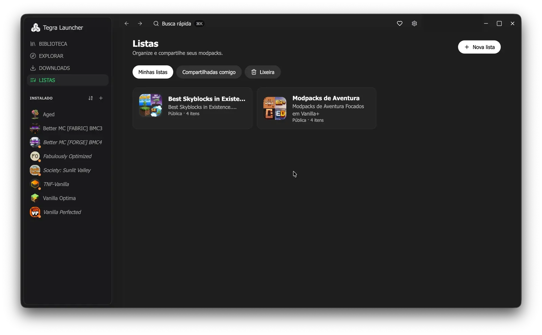
Task: Add an instance with the plus icon
Action: [101, 98]
